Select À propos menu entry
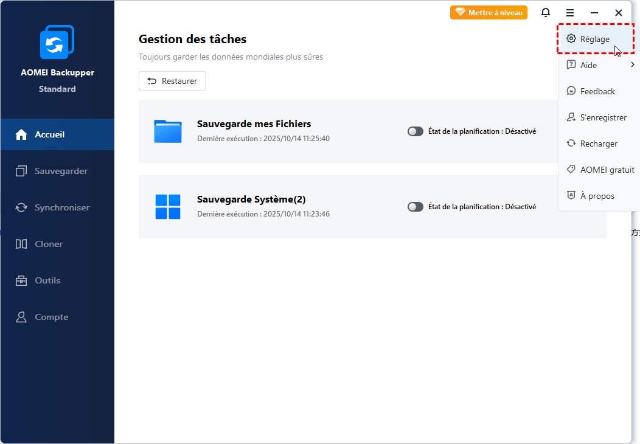The image size is (640, 444). (x=600, y=196)
